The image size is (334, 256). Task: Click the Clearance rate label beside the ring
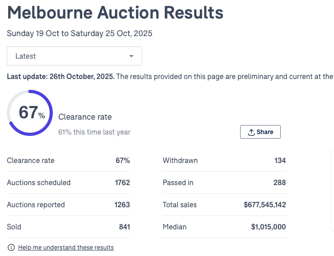85,117
